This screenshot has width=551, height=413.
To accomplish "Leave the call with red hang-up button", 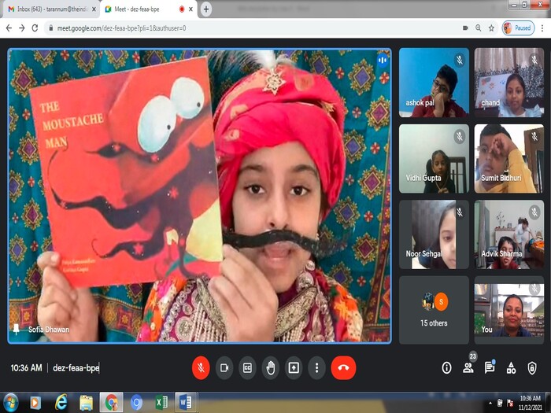I will point(343,367).
